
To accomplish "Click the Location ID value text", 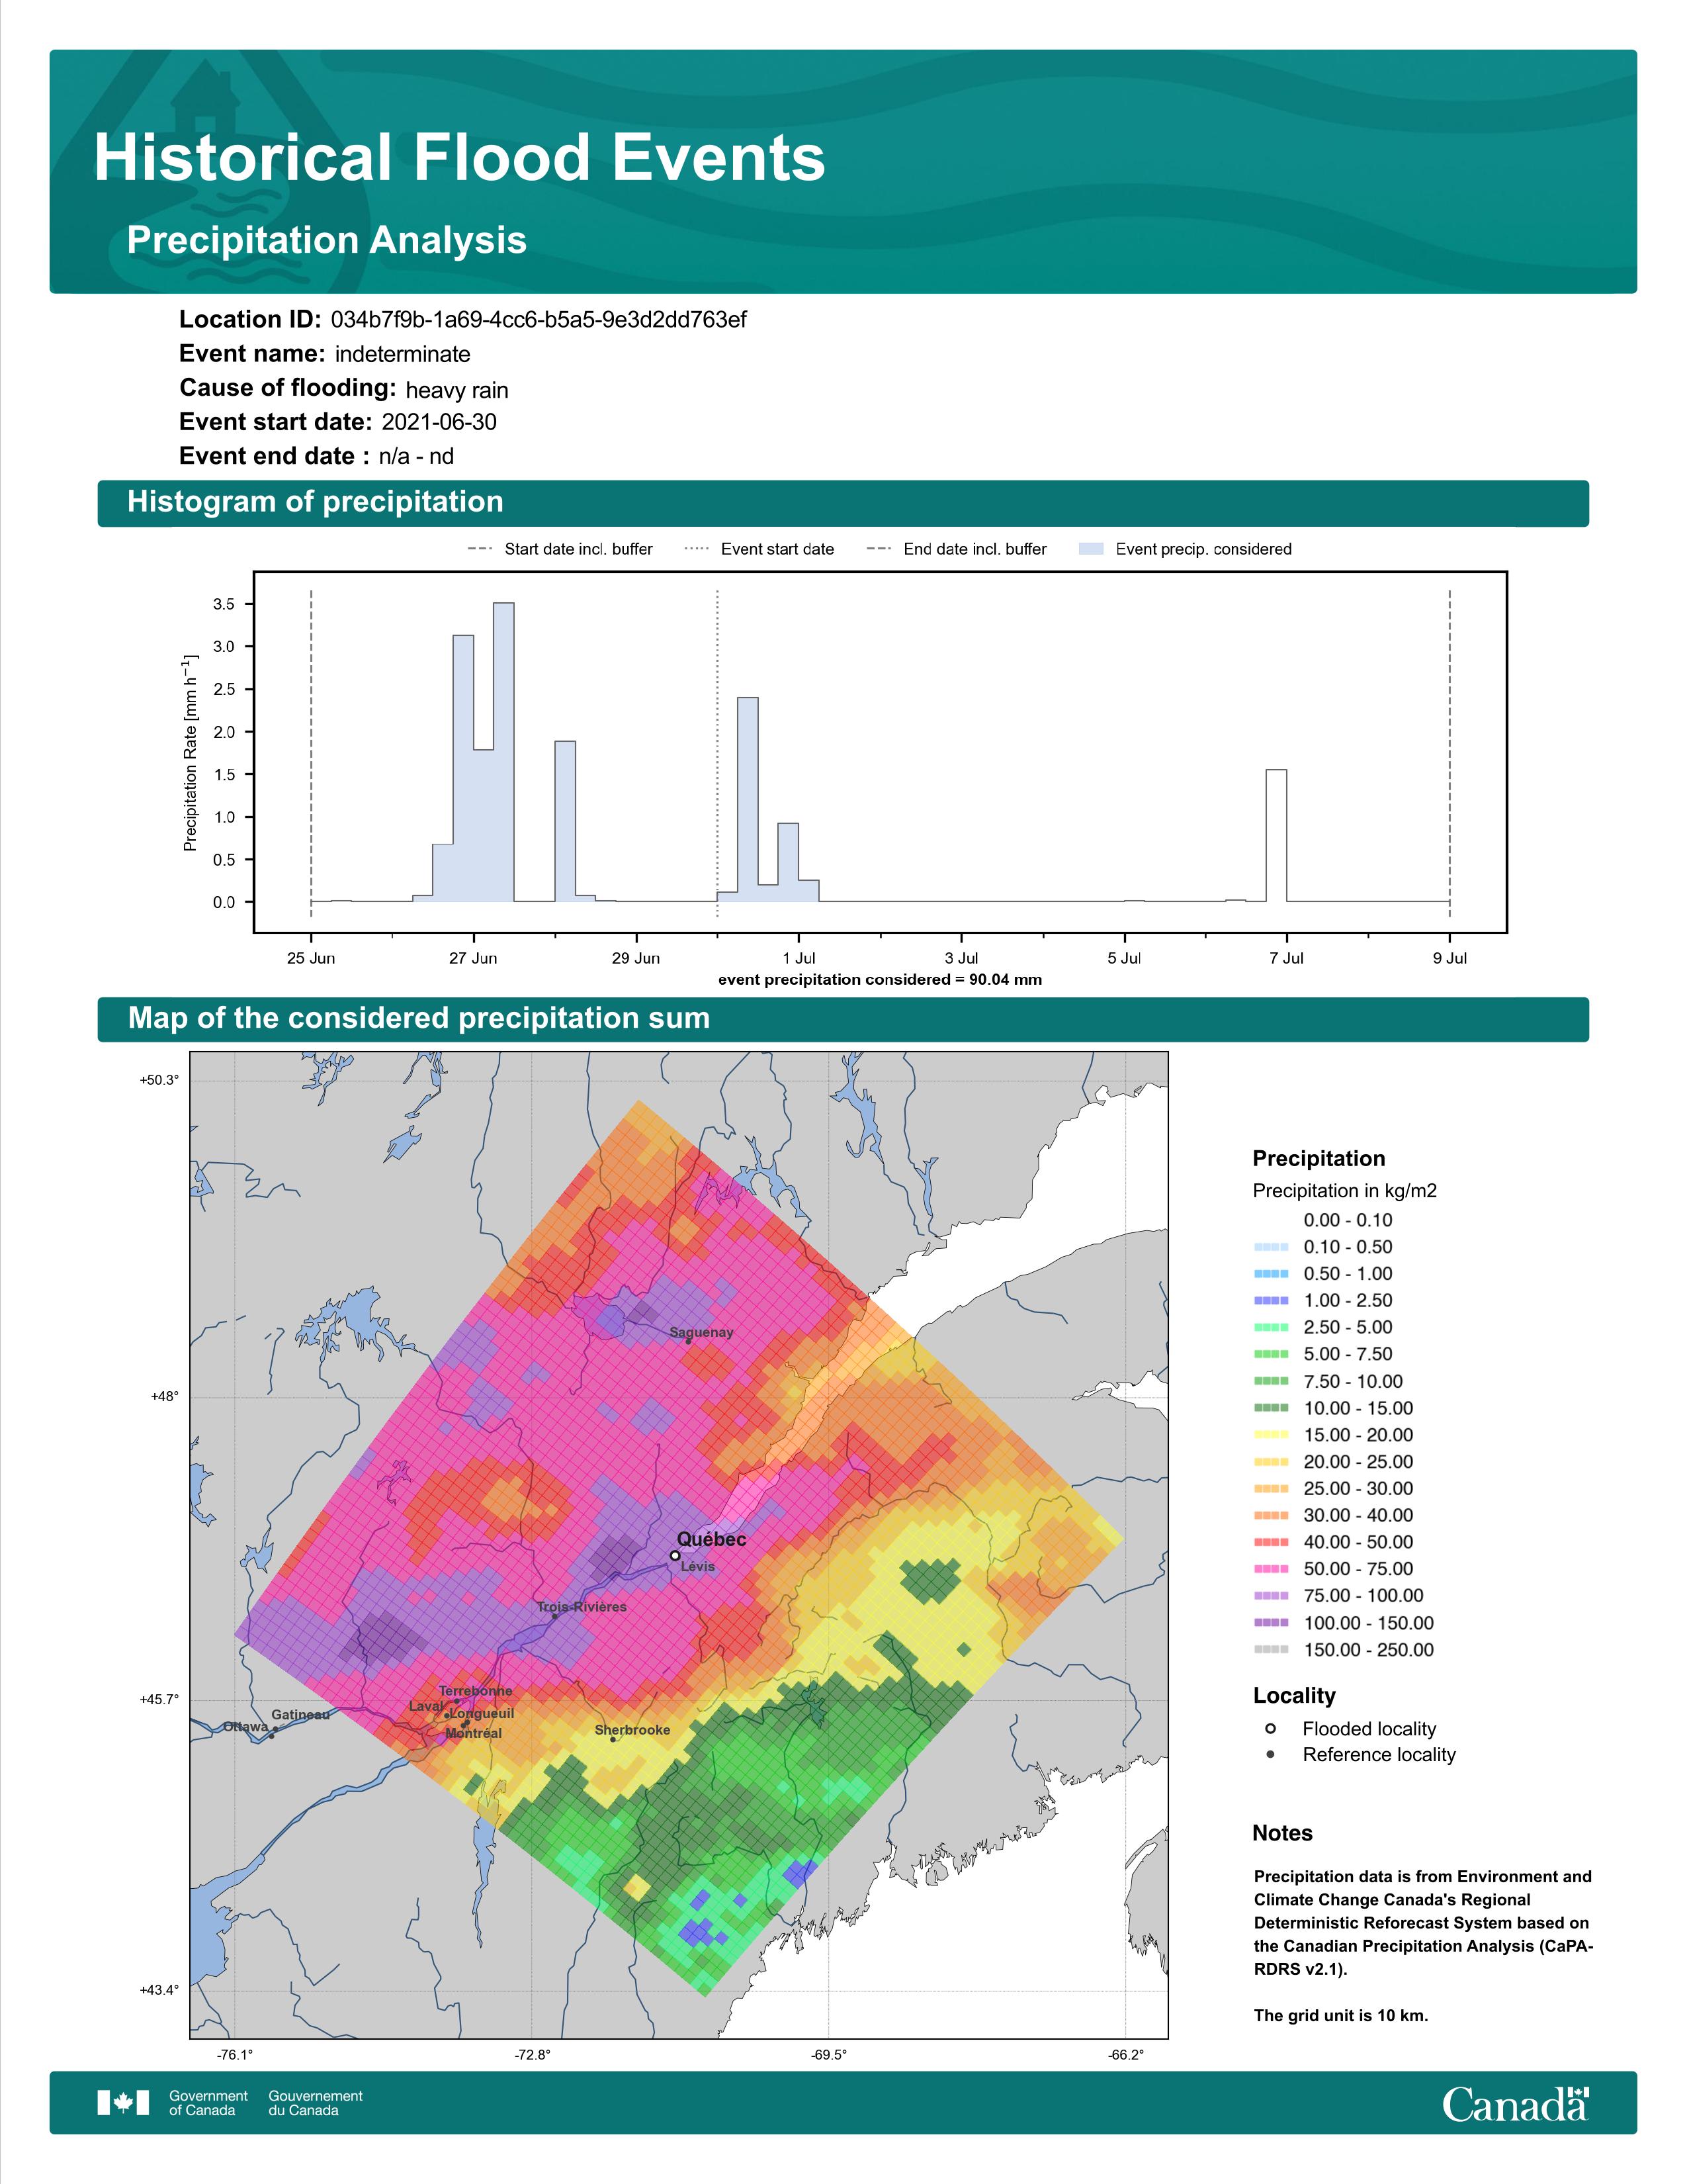I will click(x=539, y=320).
